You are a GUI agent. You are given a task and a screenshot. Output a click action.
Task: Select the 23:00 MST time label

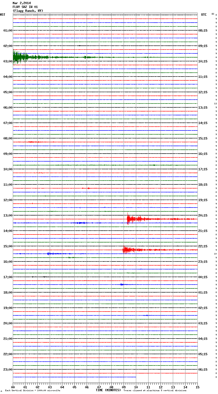pyautogui.click(x=8, y=370)
